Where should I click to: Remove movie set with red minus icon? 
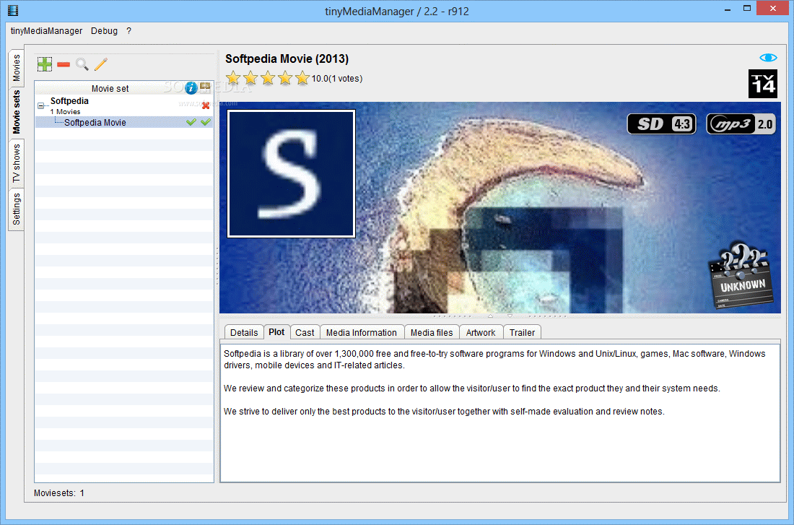point(64,64)
